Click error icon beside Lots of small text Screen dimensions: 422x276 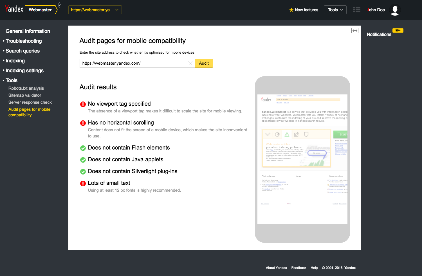(83, 184)
